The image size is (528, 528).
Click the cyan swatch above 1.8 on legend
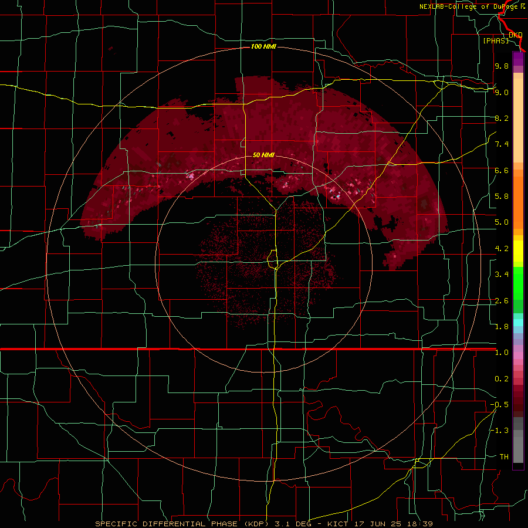click(x=518, y=322)
